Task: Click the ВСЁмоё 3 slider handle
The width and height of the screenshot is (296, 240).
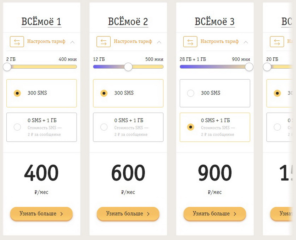Action: click(249, 67)
